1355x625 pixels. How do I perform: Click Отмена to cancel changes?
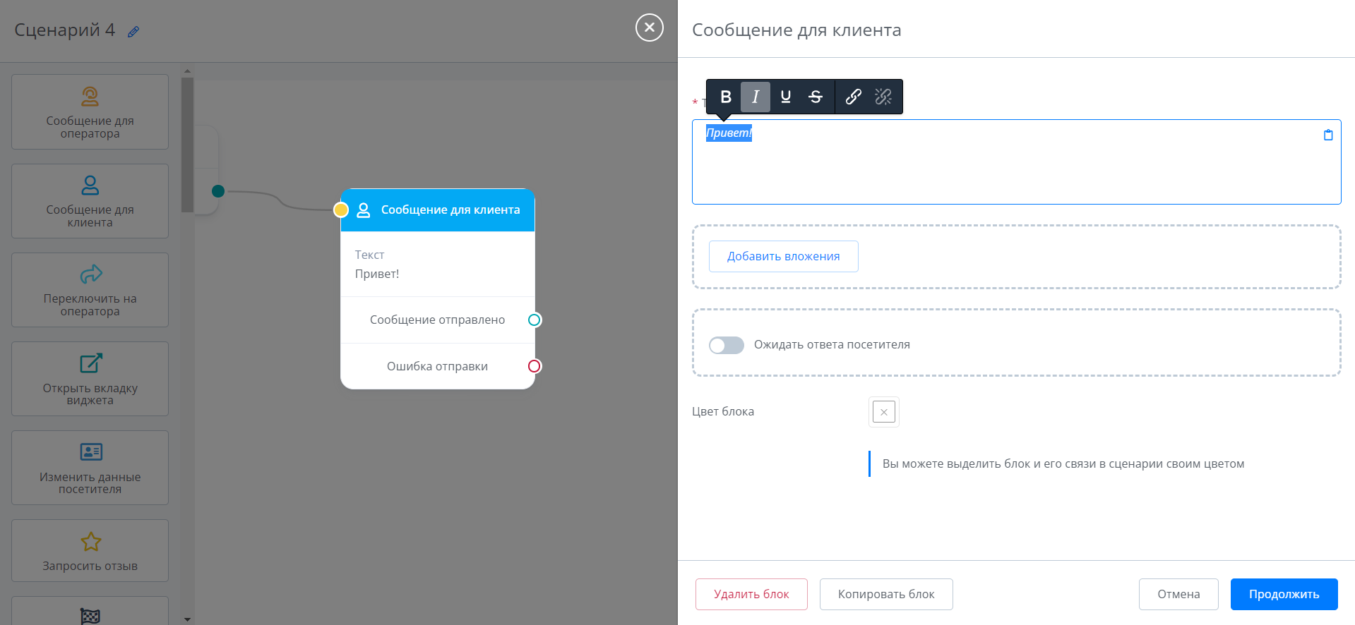(x=1178, y=594)
